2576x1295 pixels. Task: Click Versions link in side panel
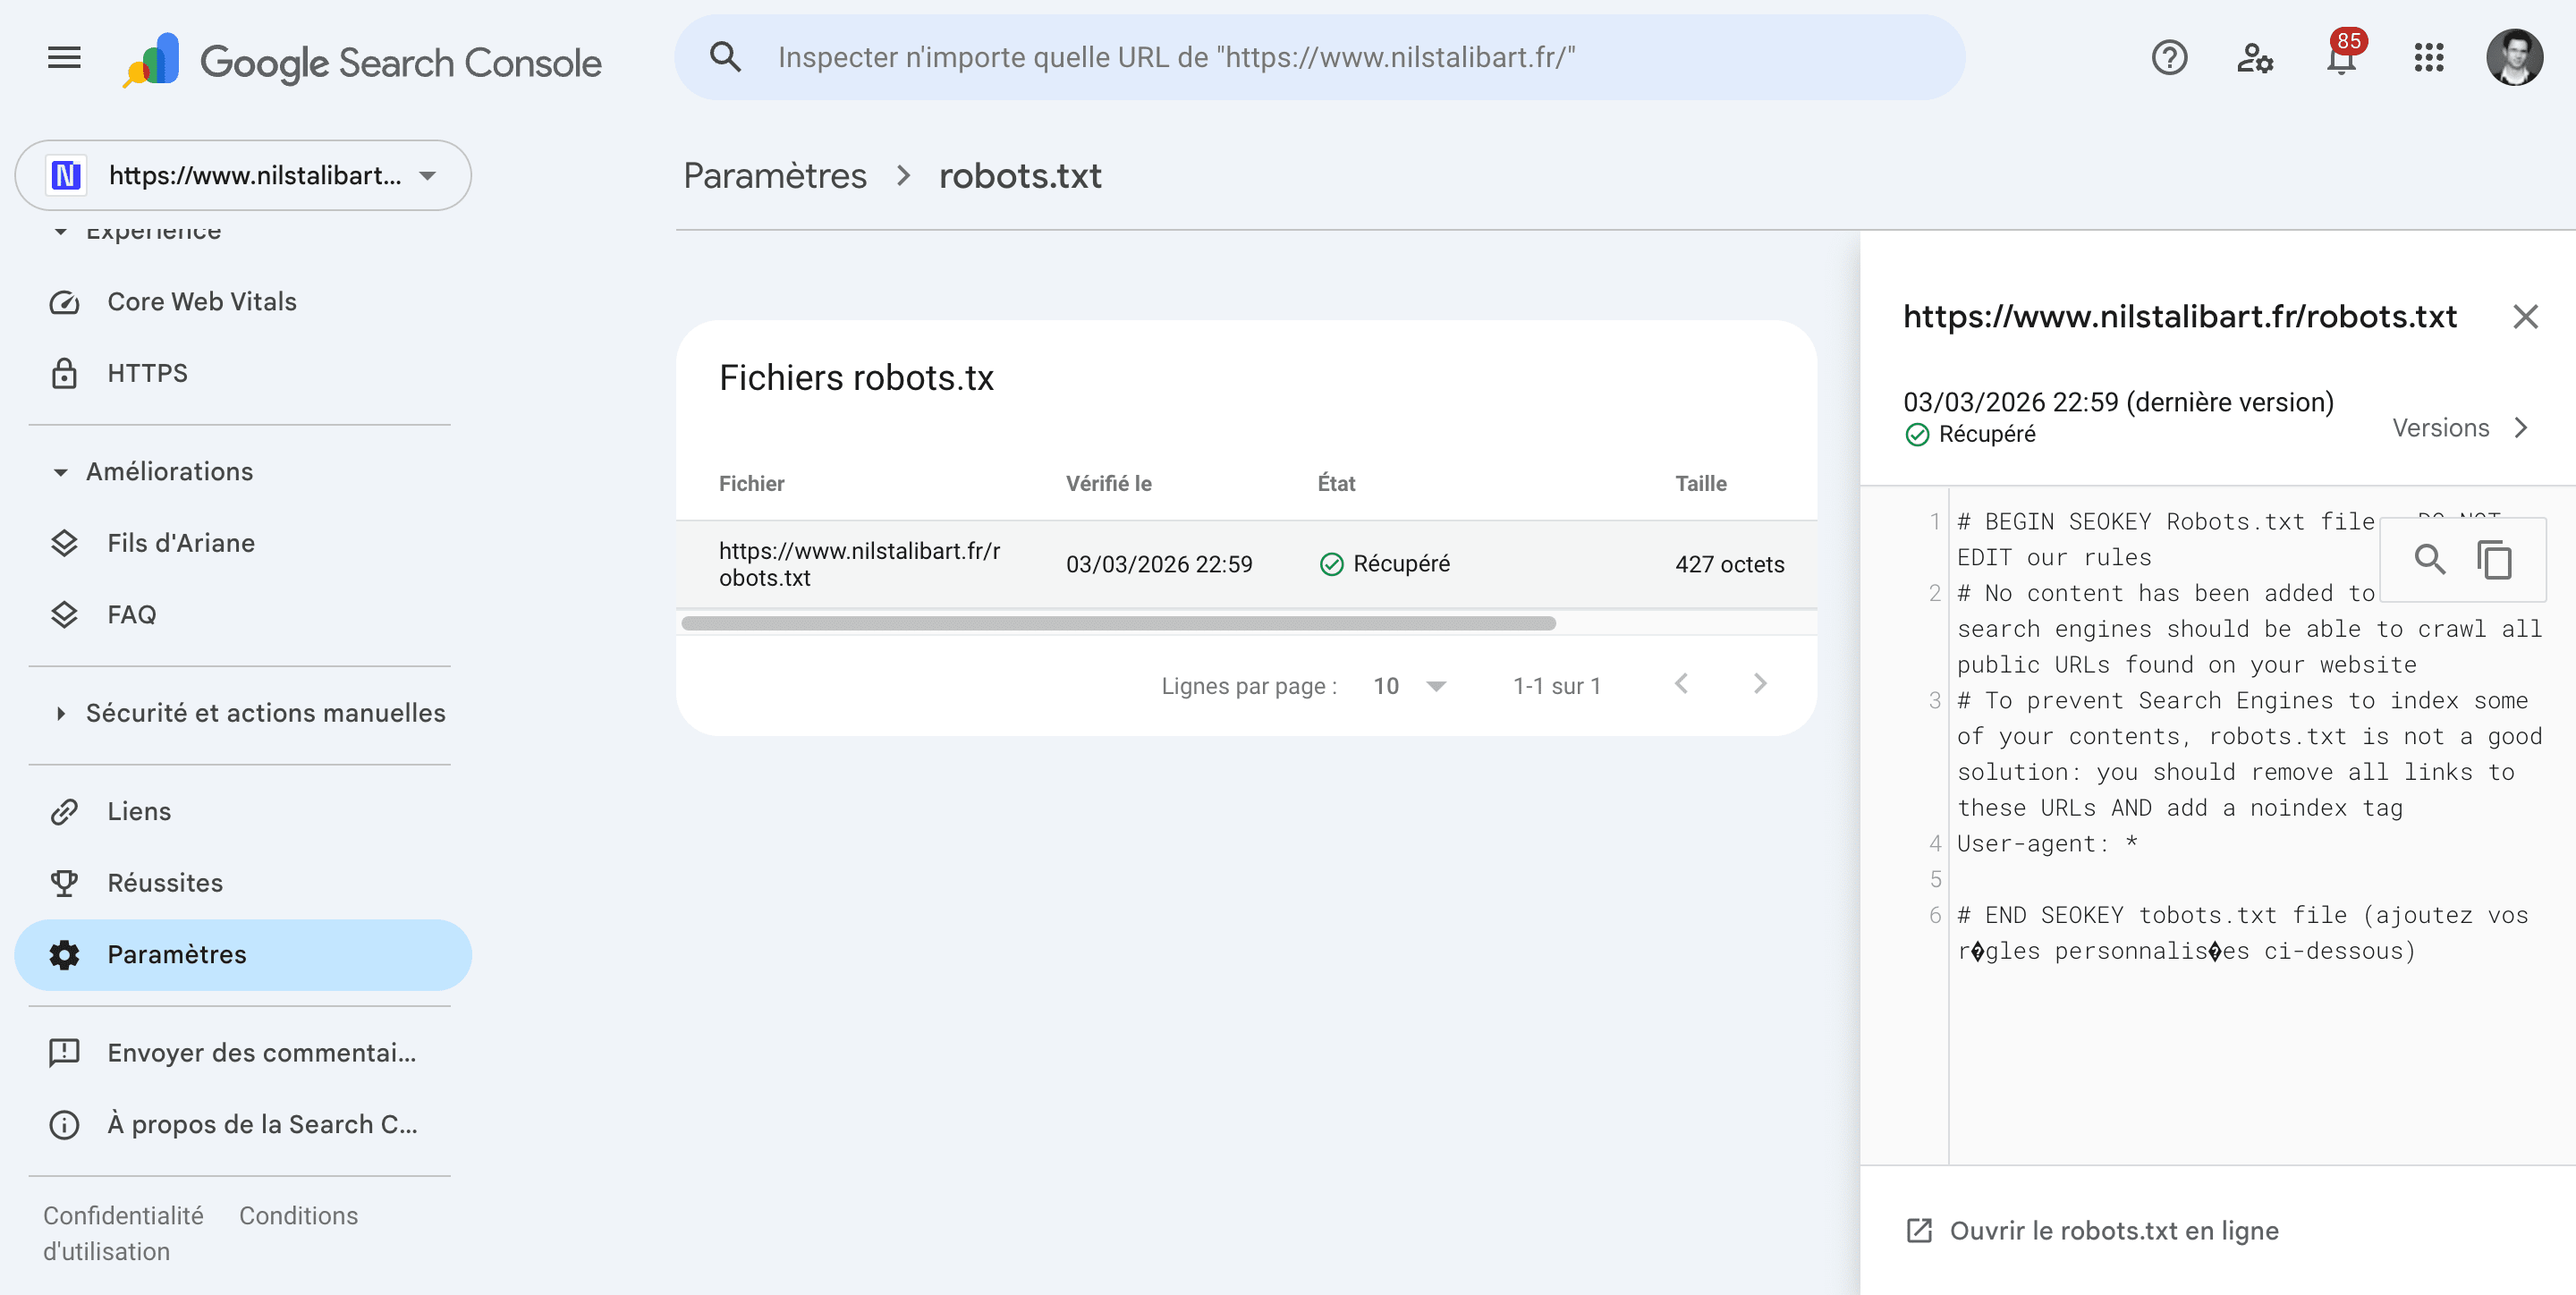2440,428
